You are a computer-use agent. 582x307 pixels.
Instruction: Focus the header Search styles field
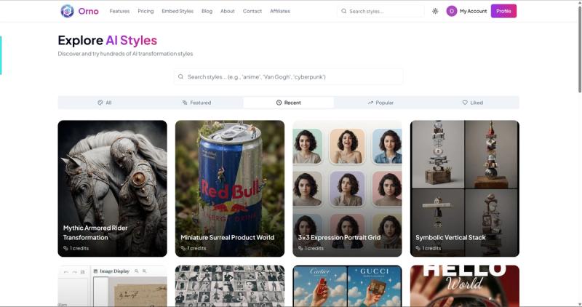(380, 11)
